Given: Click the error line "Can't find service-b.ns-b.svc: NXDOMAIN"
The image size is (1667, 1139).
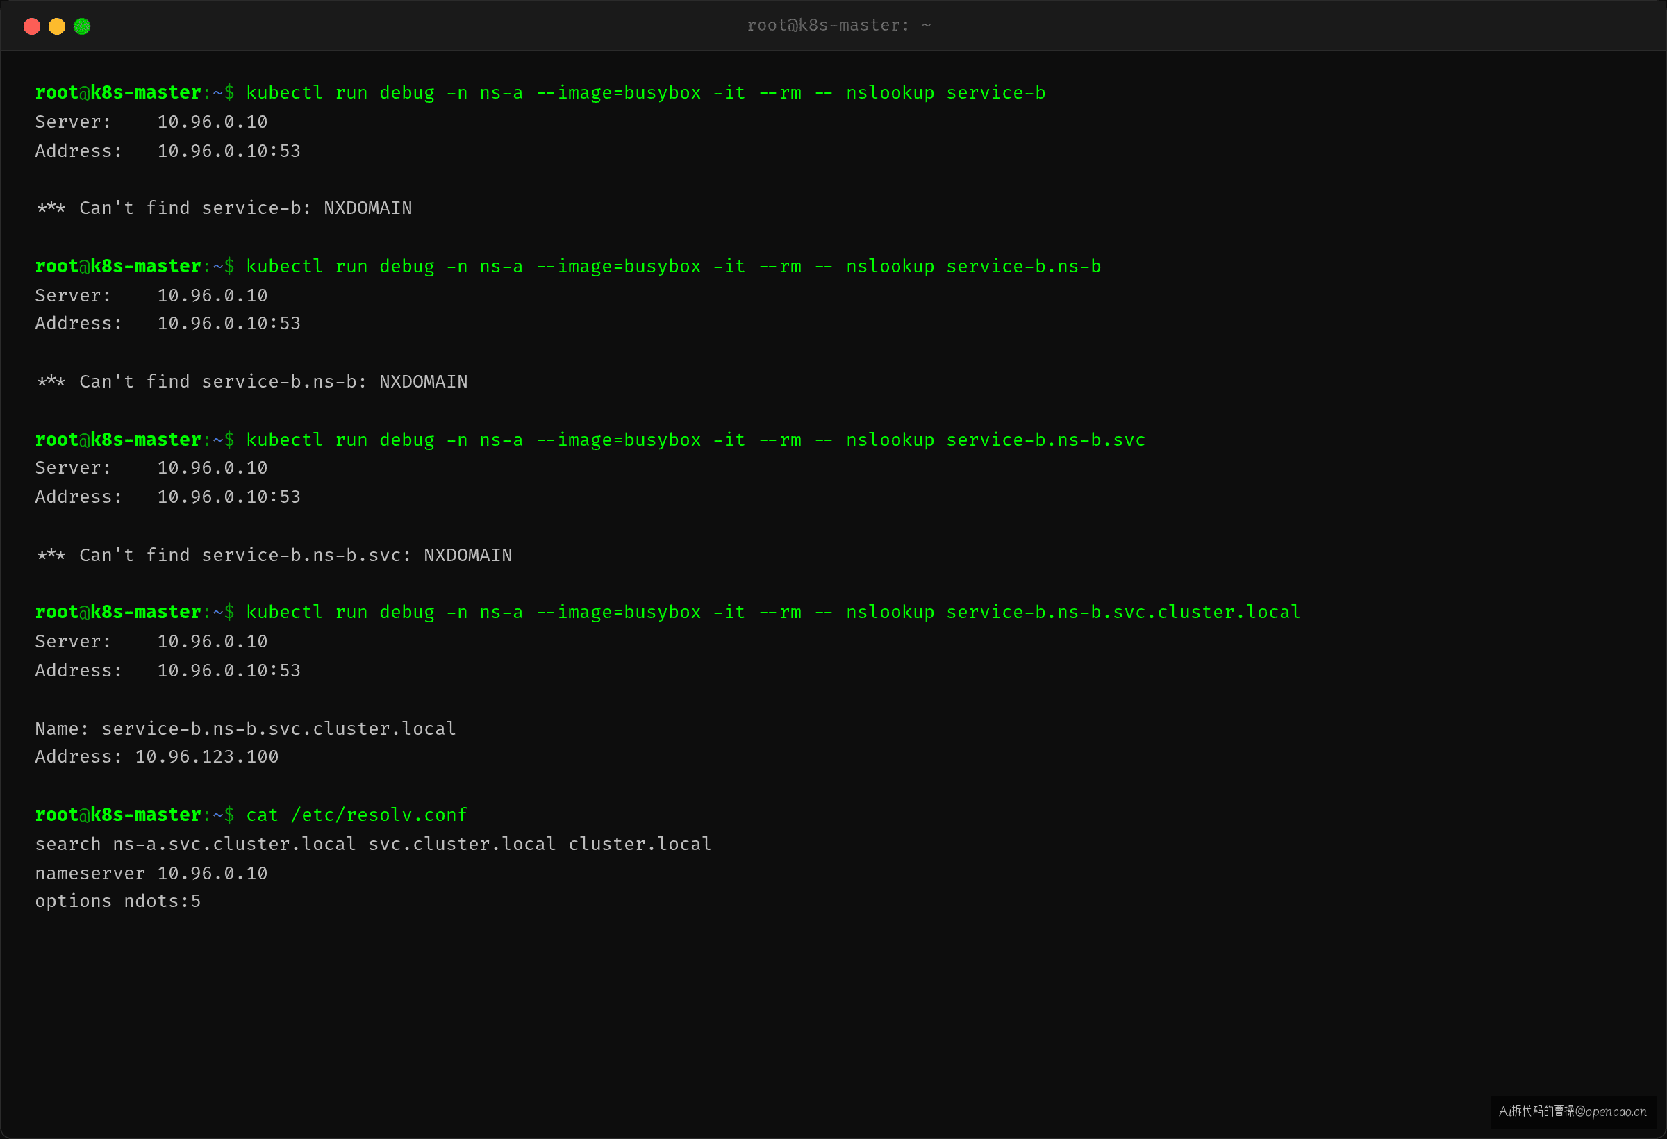Looking at the screenshot, I should (x=274, y=556).
